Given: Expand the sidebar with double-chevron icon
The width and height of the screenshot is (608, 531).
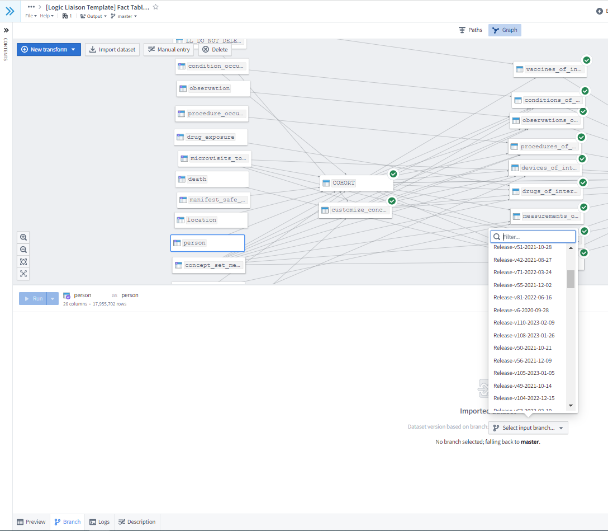Looking at the screenshot, I should (x=9, y=11).
